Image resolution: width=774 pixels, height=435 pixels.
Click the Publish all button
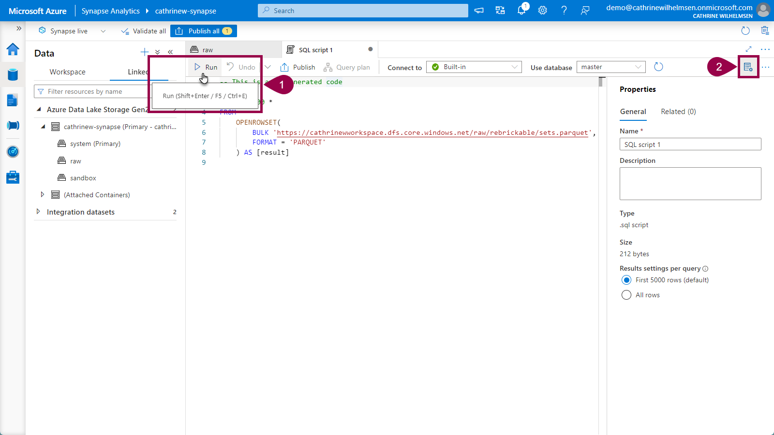click(204, 31)
